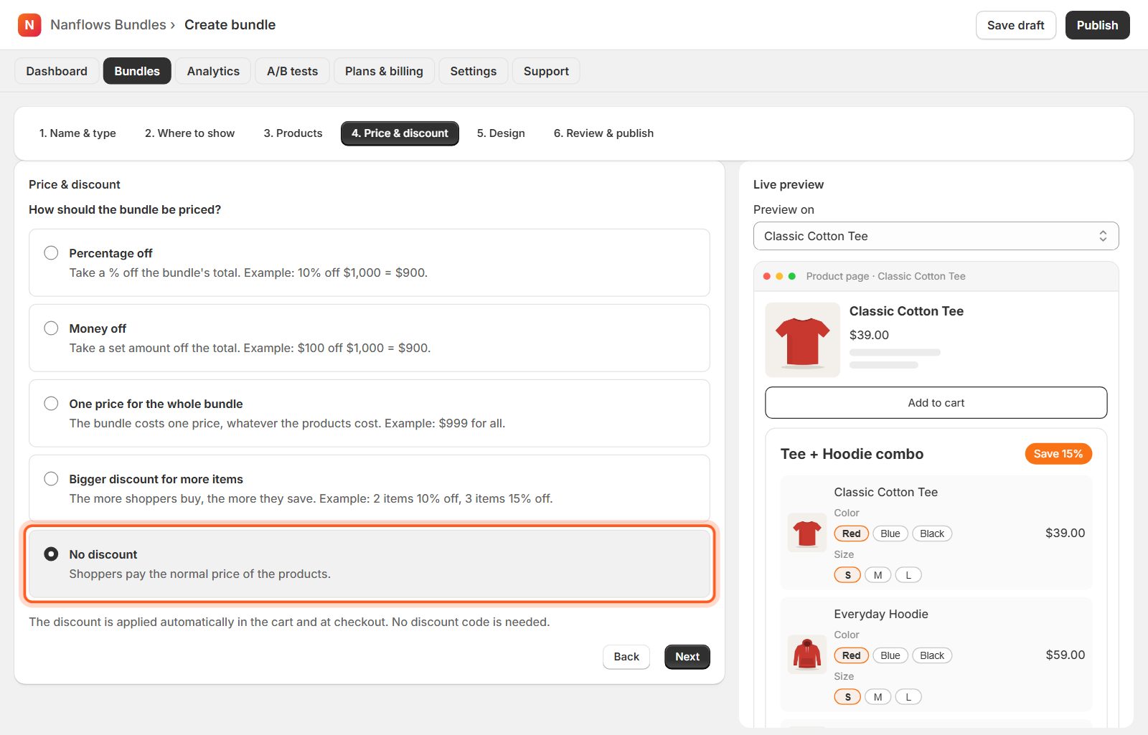Click the Nanflows orange N logo
Viewport: 1148px width, 735px height.
coord(29,25)
